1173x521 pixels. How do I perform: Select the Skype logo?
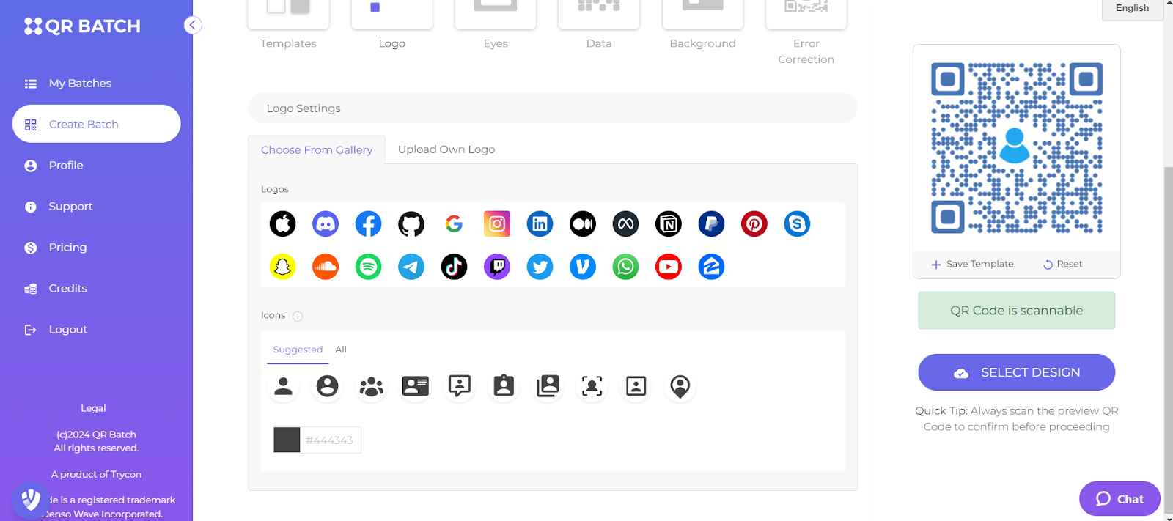tap(797, 223)
